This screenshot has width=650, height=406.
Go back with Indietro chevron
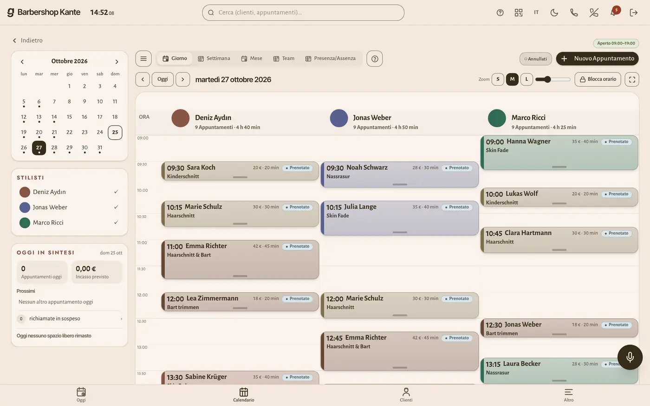(27, 40)
